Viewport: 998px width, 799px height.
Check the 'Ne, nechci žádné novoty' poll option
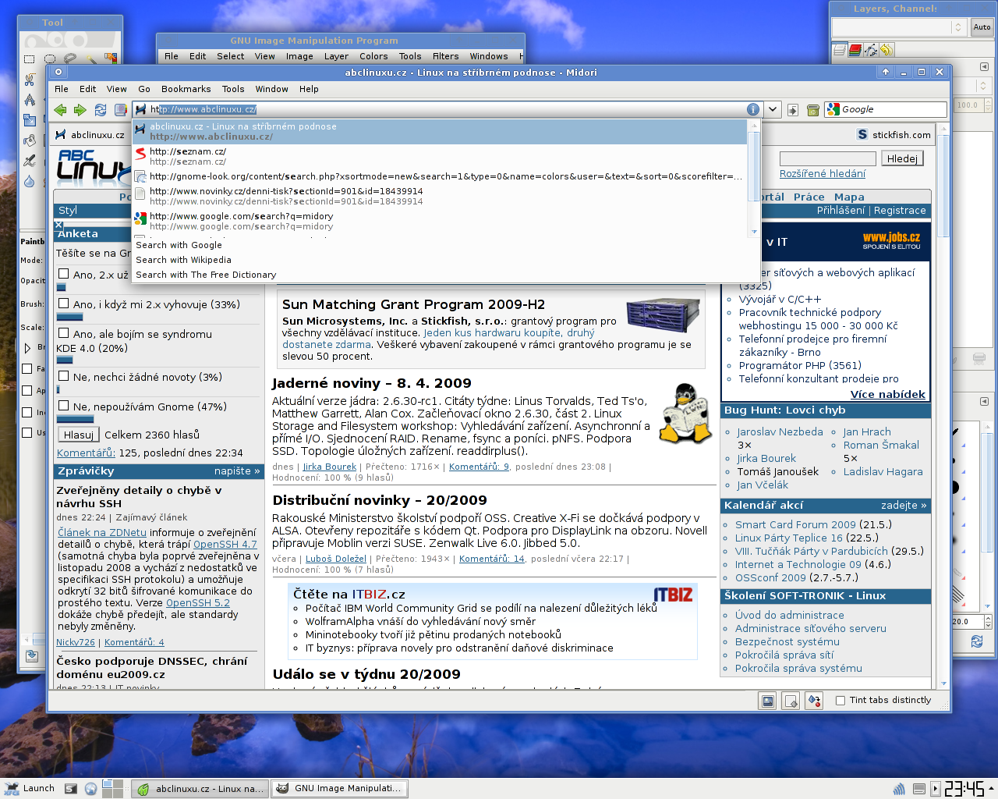tap(64, 377)
